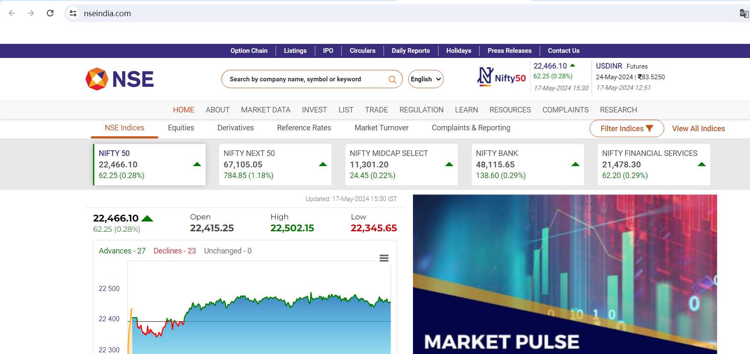Screen dimensions: 750x354
Task: Click green up arrow in NIFTY MIDCAP SELECT card
Action: pyautogui.click(x=449, y=164)
